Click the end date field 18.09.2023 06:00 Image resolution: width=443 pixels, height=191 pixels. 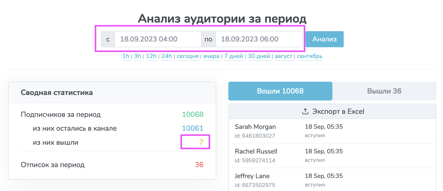259,39
